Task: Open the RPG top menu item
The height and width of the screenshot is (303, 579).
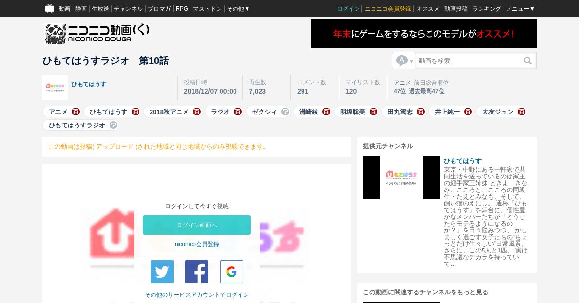Action: (x=182, y=9)
